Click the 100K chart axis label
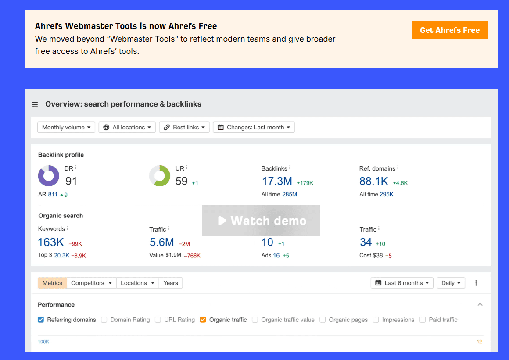 click(43, 342)
